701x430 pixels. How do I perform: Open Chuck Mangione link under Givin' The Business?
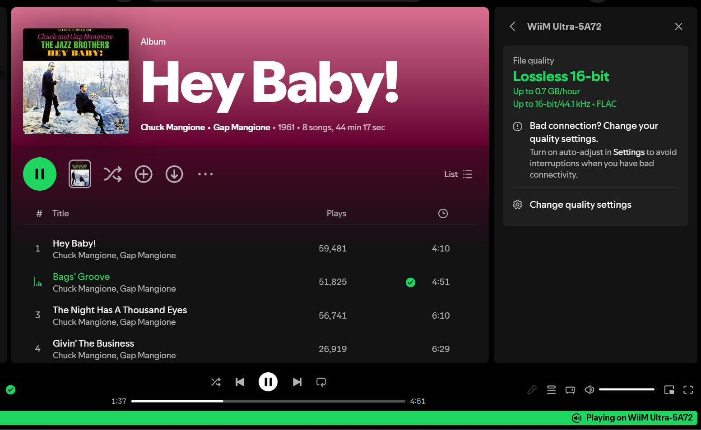[84, 356]
